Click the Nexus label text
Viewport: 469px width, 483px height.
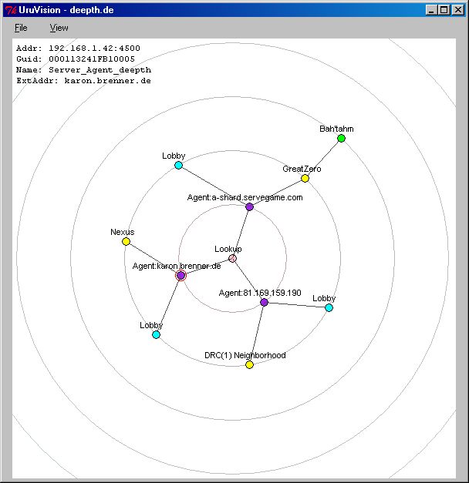(123, 232)
